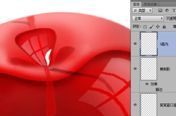Click the 描边 stroke effect entry

(159, 90)
